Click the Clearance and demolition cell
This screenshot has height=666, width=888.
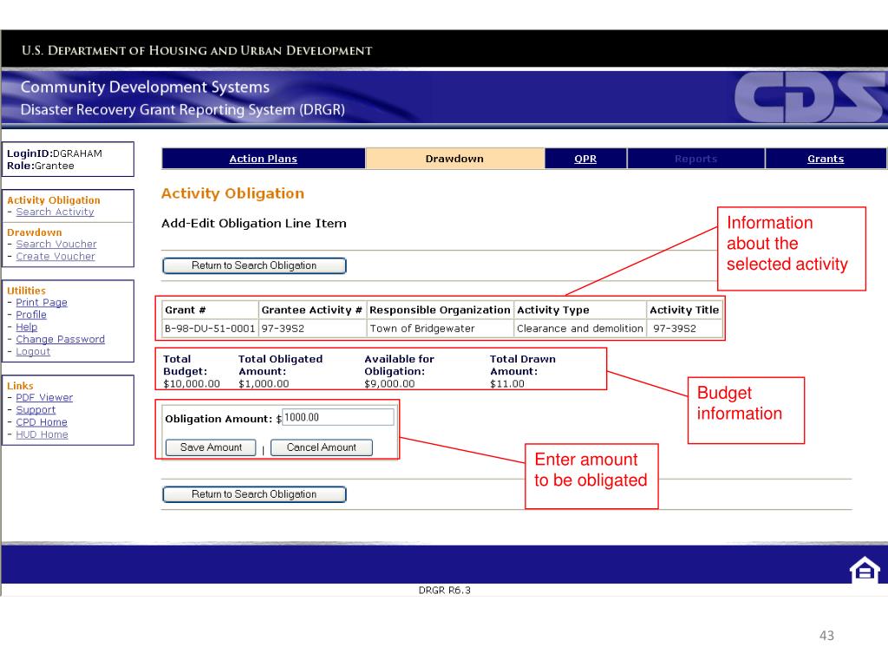(580, 329)
